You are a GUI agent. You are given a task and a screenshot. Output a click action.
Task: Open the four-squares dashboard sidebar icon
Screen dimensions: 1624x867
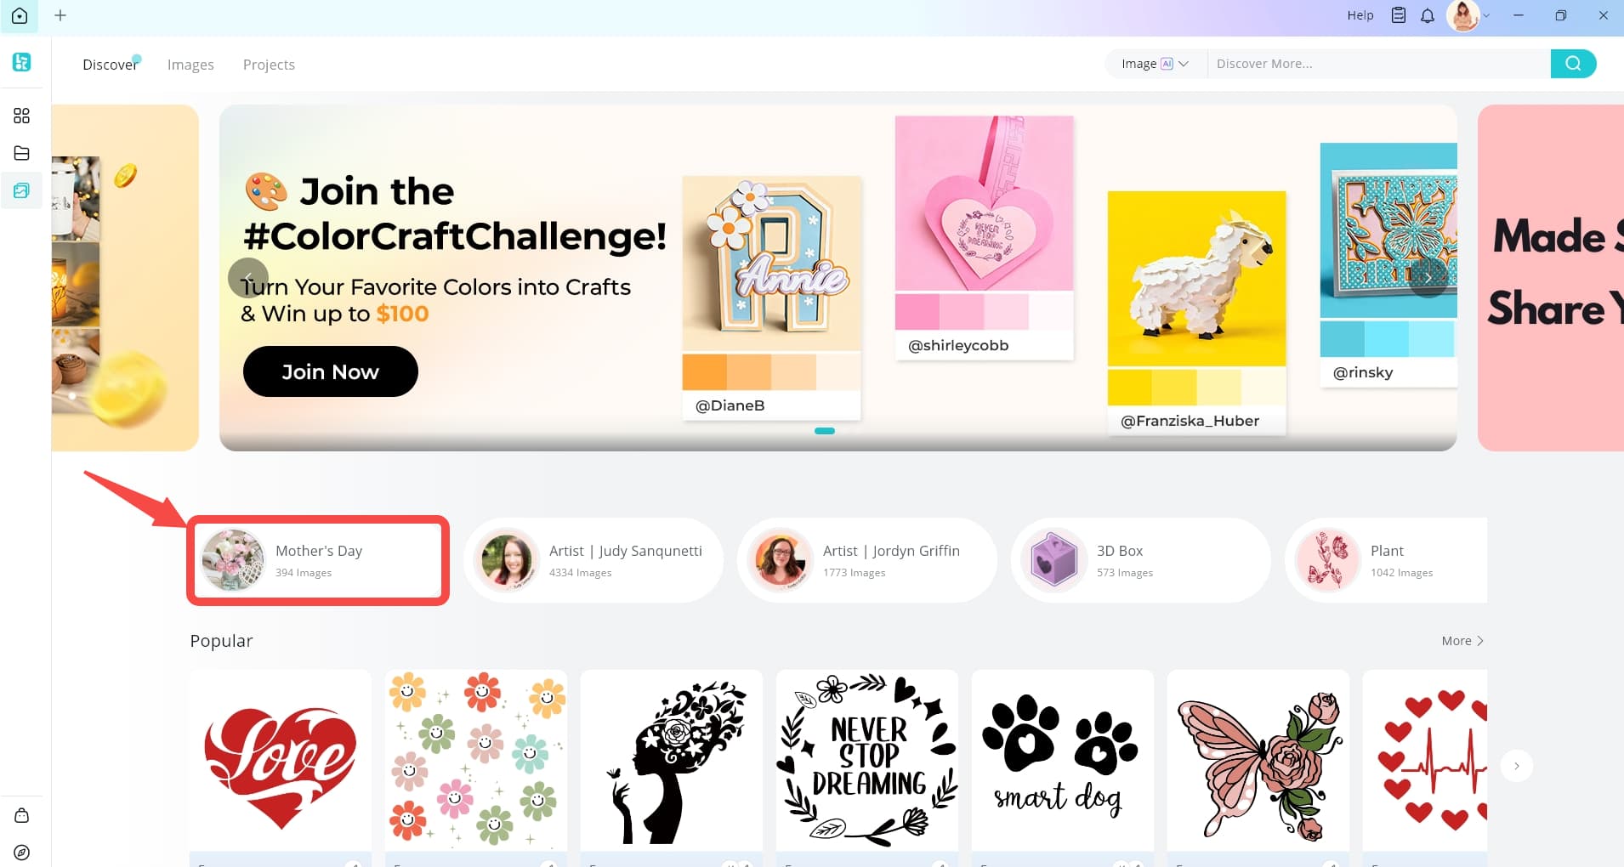click(21, 116)
